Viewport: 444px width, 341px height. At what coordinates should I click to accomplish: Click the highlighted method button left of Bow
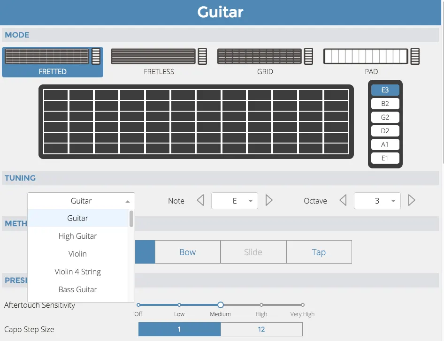(145, 252)
